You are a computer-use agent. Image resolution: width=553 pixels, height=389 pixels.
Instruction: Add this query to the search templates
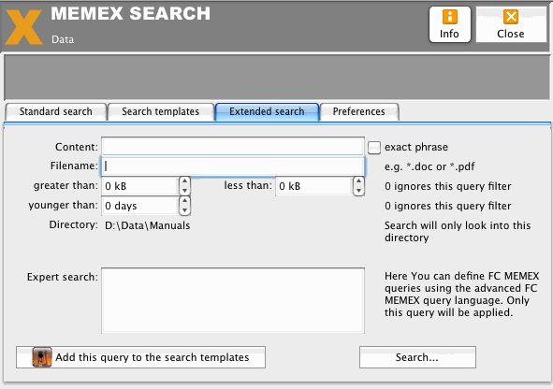[x=140, y=357]
